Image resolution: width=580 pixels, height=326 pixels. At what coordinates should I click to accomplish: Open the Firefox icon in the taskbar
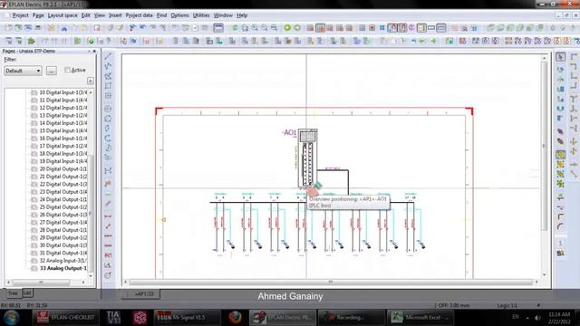pos(235,317)
